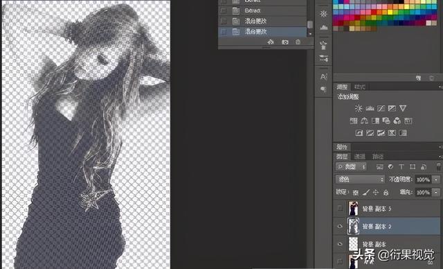This screenshot has width=443, height=269.
Task: Open 调整 panel flyout menu
Action: [x=440, y=87]
